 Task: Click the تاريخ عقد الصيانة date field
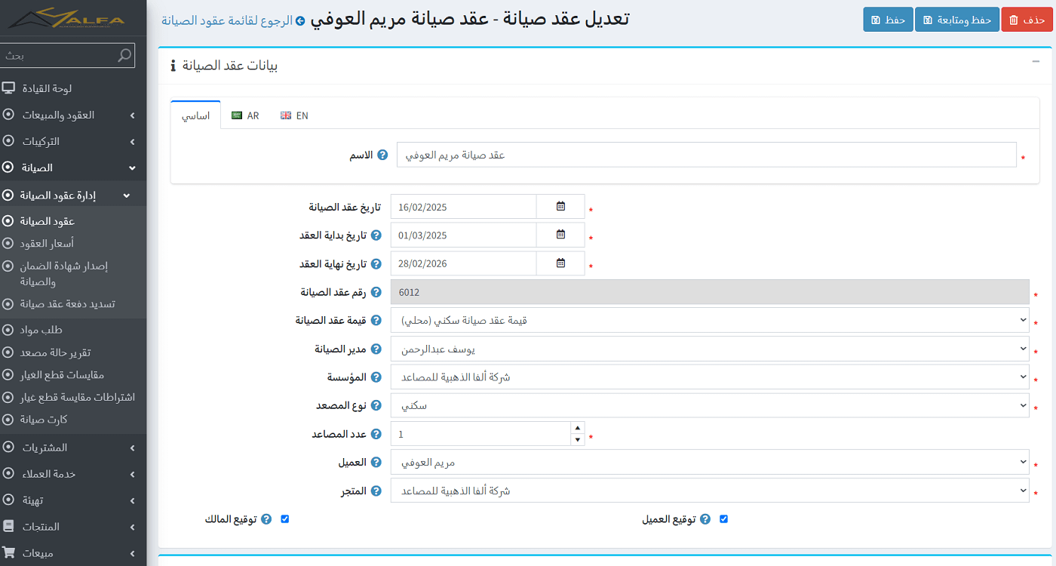tap(463, 207)
